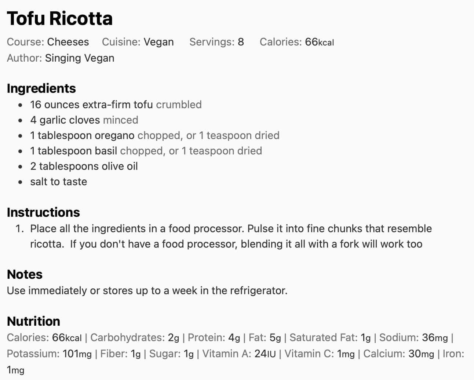
Task: Click the servings number 8
Action: pyautogui.click(x=240, y=42)
